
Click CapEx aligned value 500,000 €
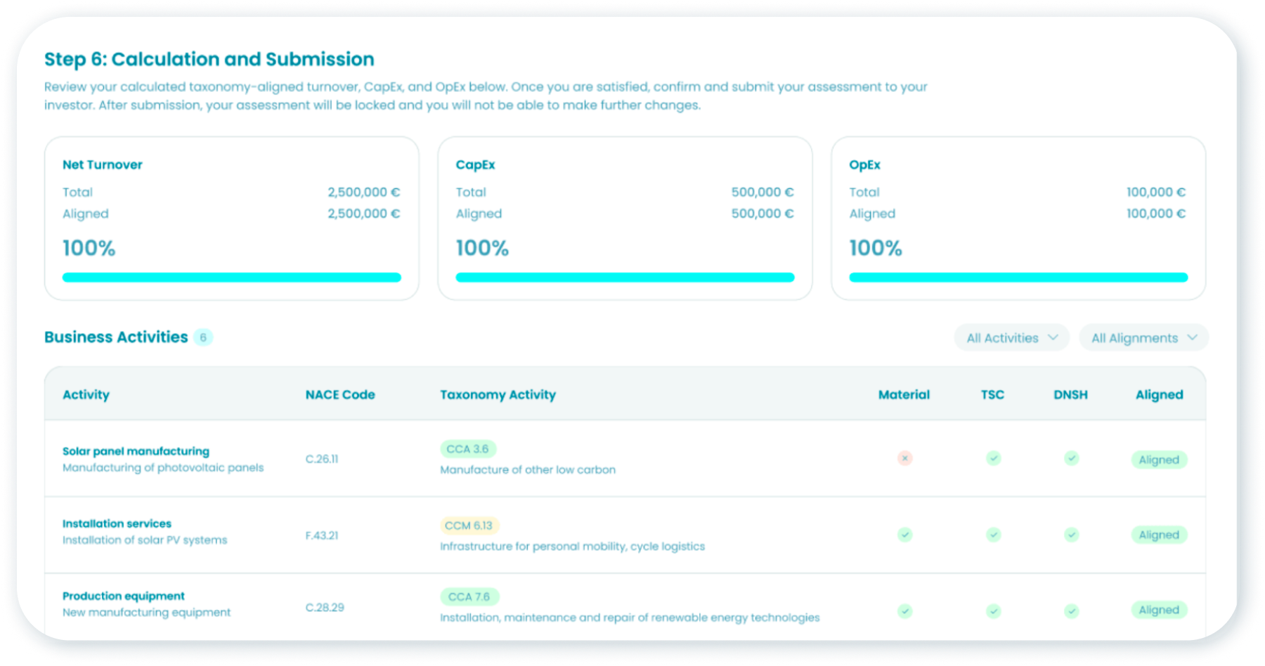[763, 214]
